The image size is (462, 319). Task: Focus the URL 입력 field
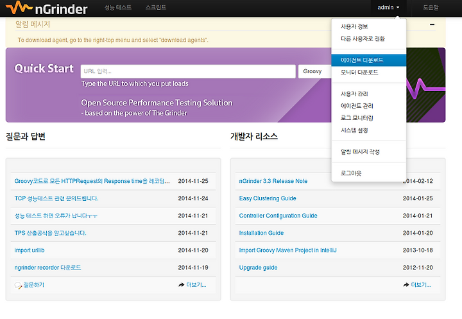(x=188, y=71)
